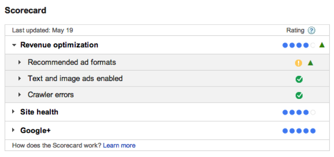This screenshot has width=334, height=157.
Task: Click green checkmark beside Crawler errors
Action: 299,96
